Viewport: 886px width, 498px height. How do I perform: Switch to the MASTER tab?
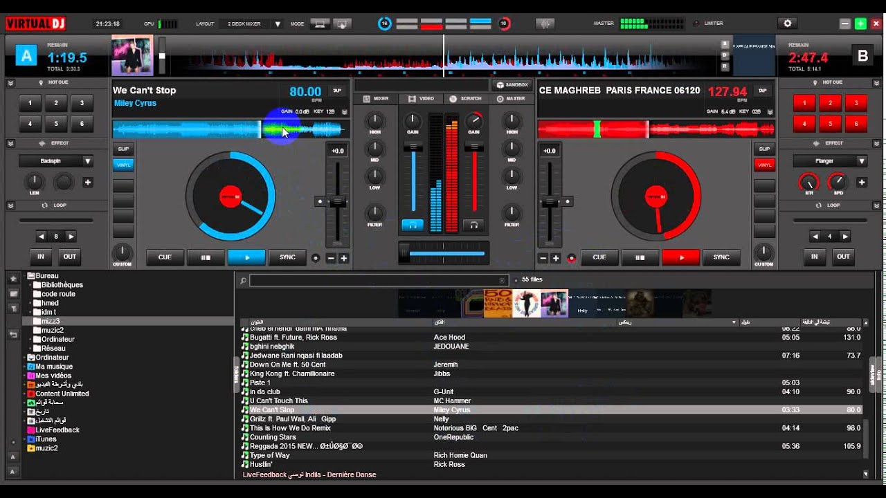[511, 99]
